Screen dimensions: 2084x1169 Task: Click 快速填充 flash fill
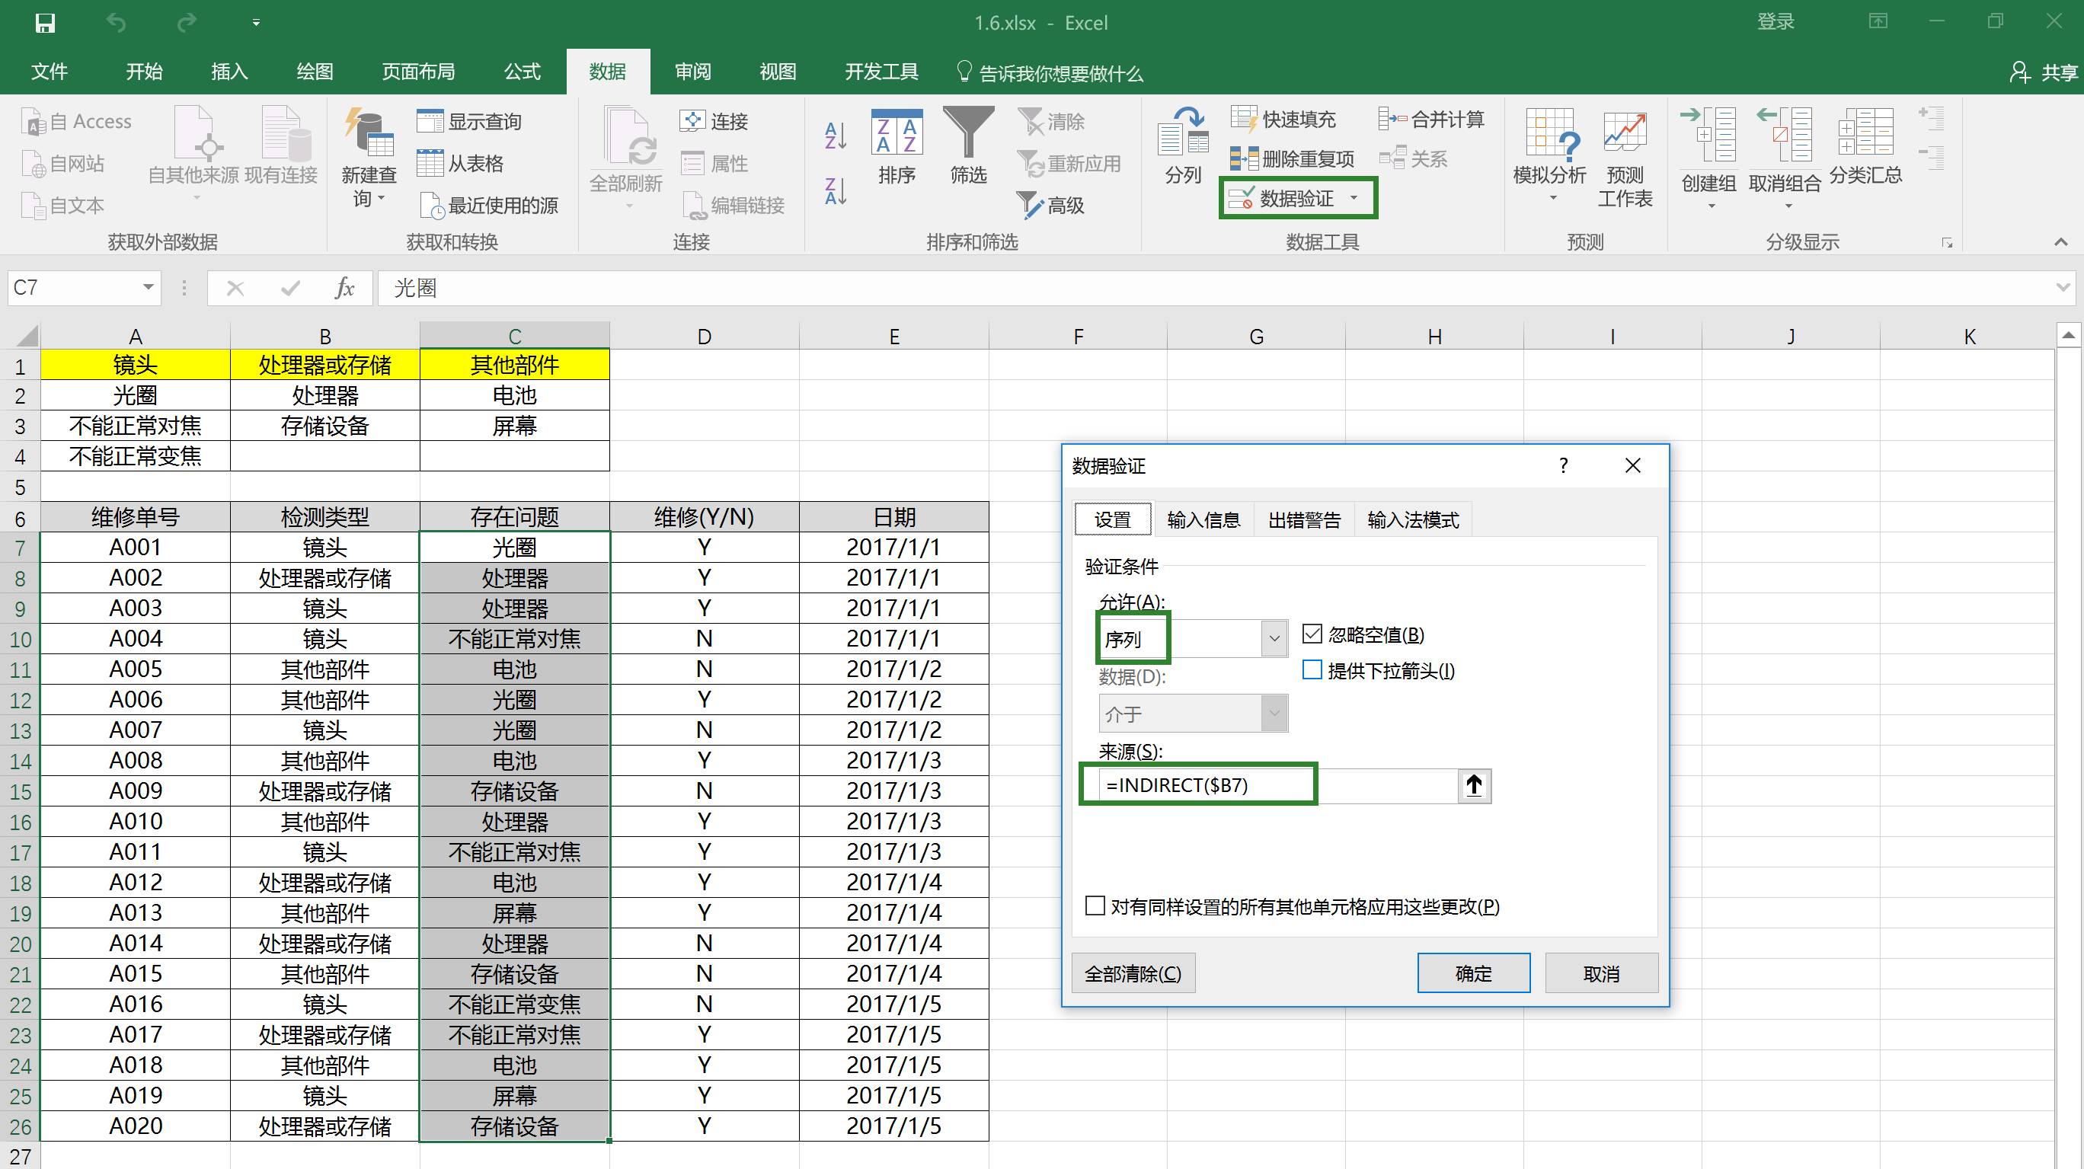[x=1283, y=120]
